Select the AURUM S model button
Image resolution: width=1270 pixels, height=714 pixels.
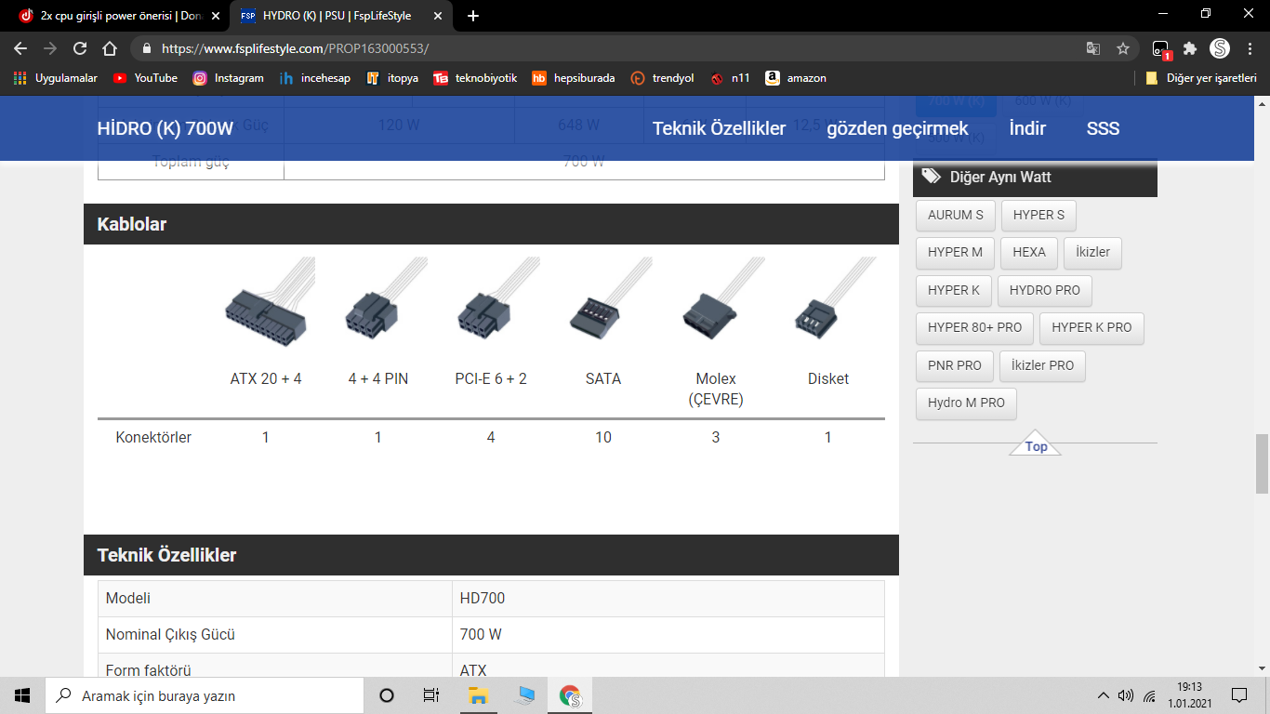click(955, 215)
